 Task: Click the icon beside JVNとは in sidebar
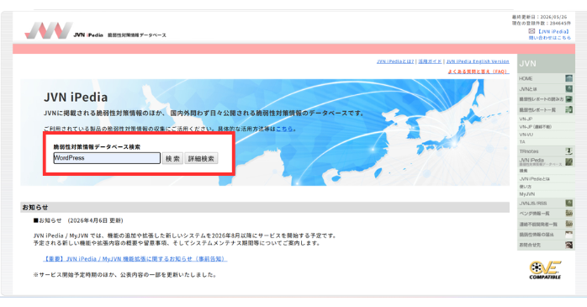coord(568,88)
